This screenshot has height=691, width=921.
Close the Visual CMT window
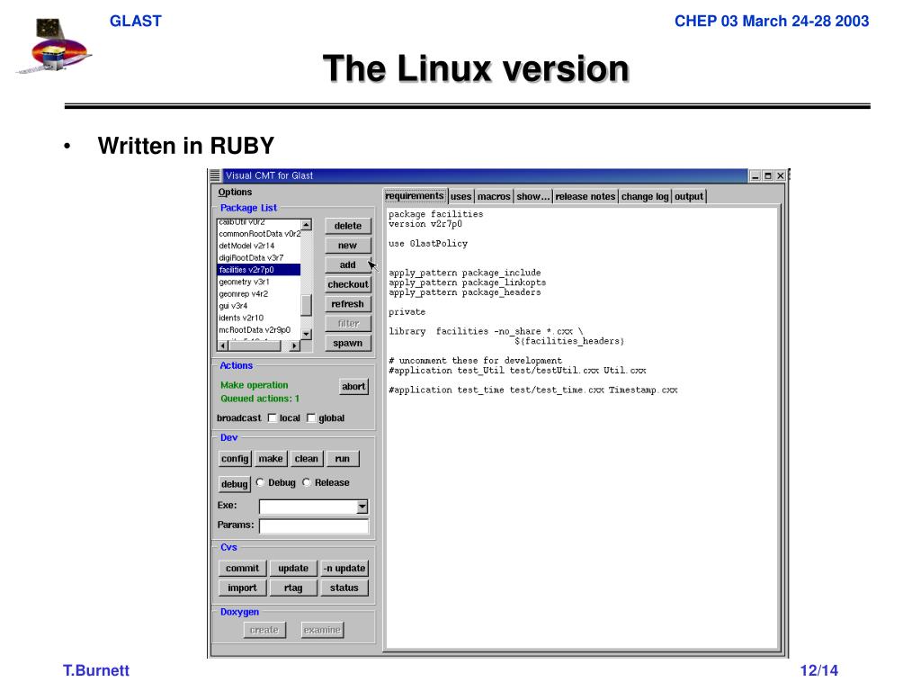[x=780, y=175]
